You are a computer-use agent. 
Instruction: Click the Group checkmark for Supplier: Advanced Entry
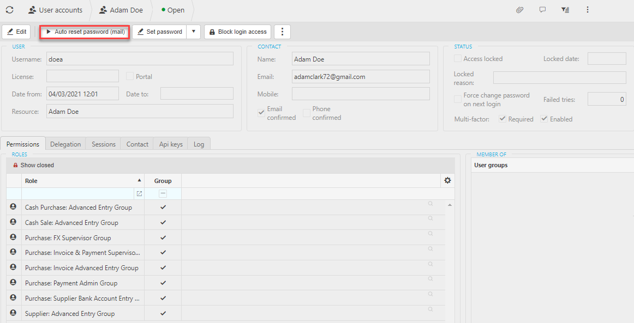(163, 313)
